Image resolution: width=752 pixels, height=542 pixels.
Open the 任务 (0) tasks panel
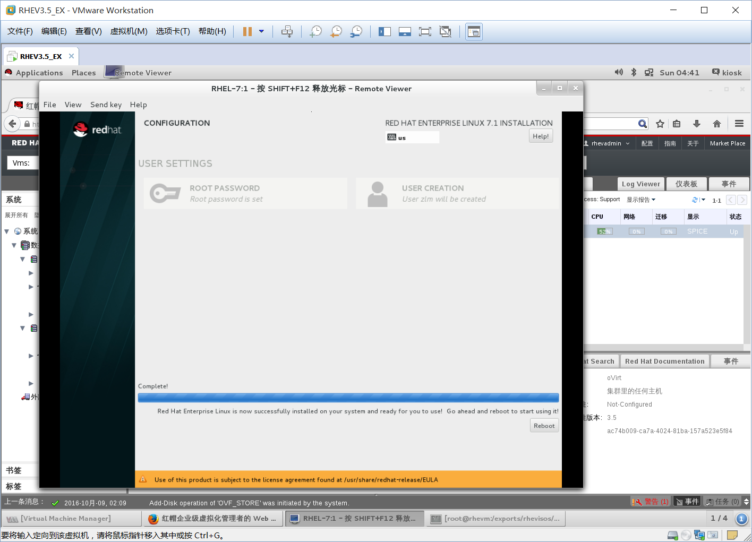click(x=722, y=501)
